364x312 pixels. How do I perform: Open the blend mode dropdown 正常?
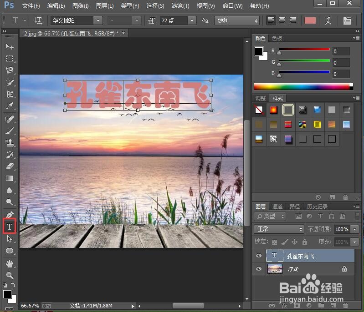tap(279, 229)
